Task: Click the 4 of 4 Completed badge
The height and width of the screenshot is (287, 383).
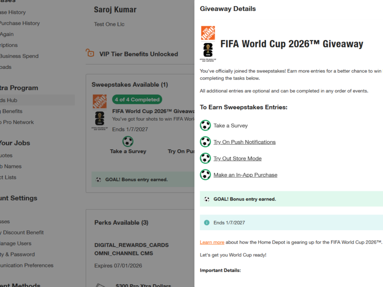Action: tap(137, 99)
